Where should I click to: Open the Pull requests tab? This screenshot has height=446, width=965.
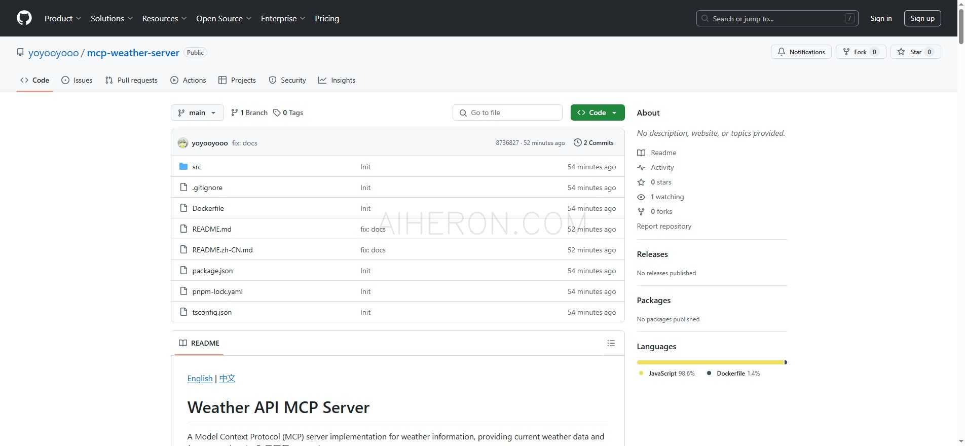click(131, 80)
